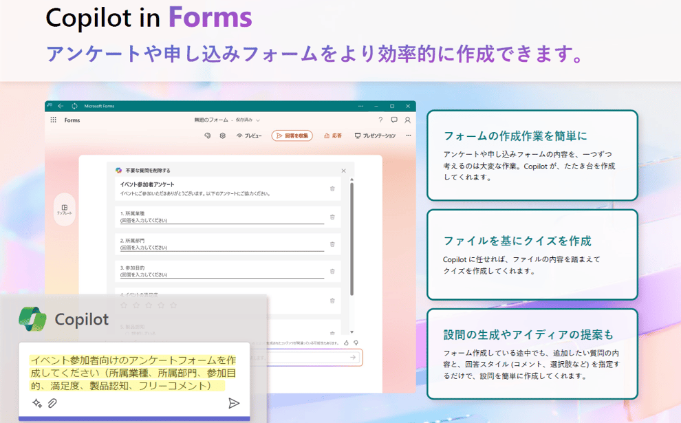This screenshot has width=681, height=423.
Task: Click the answer field of 参加目的
Action: point(222,275)
